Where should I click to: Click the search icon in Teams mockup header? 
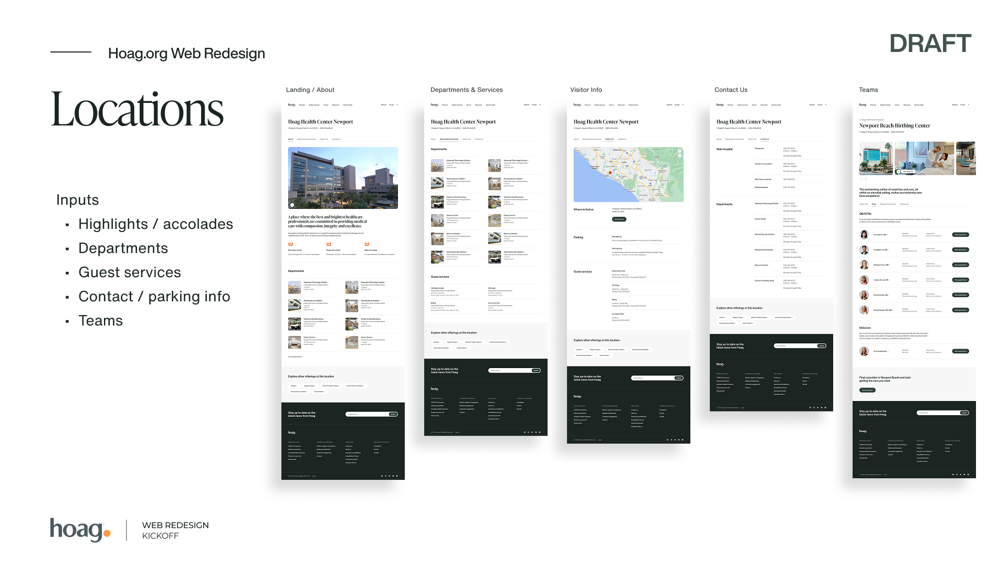[969, 105]
